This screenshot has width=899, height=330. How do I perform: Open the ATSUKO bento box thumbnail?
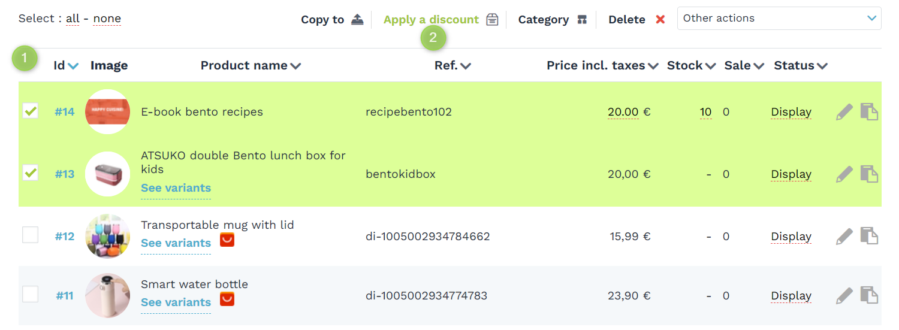pyautogui.click(x=108, y=174)
